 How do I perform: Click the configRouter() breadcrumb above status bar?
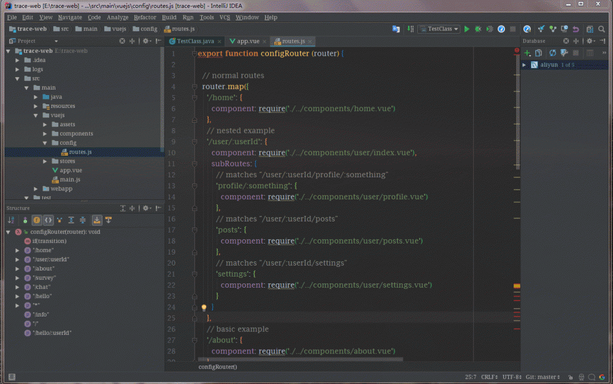point(217,367)
